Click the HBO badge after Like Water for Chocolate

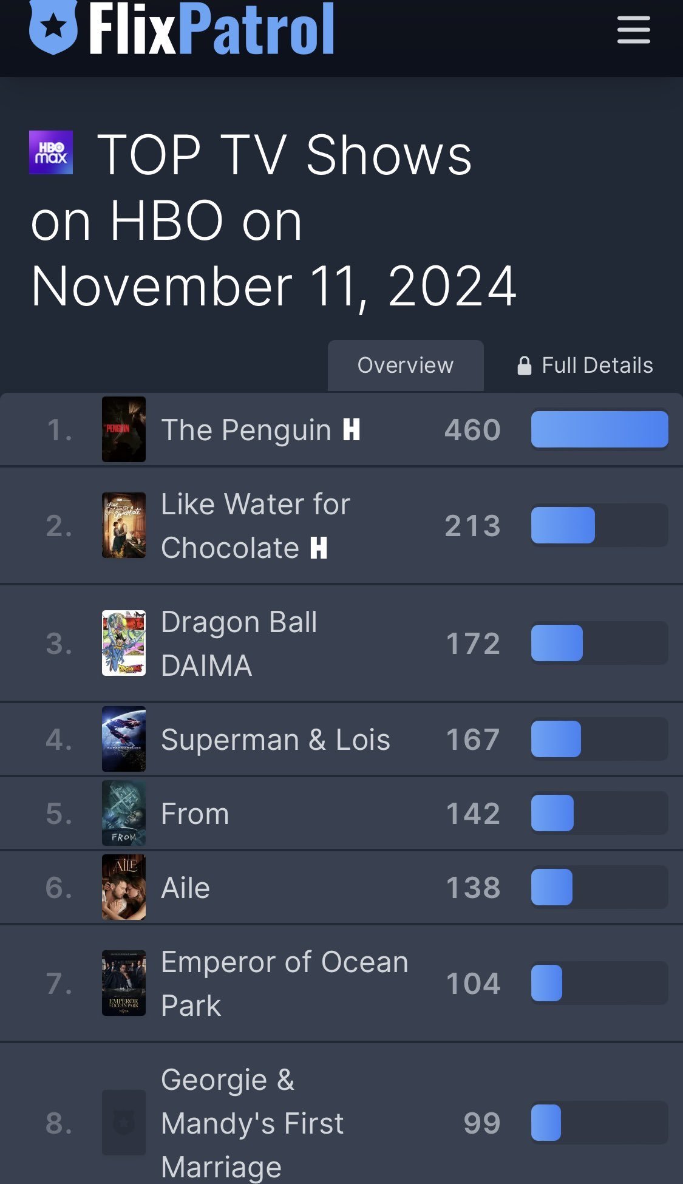[x=319, y=548]
